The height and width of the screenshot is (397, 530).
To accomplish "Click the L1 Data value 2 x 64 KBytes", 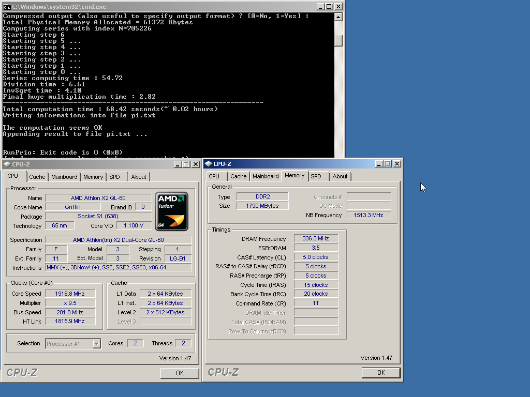I will [x=165, y=294].
